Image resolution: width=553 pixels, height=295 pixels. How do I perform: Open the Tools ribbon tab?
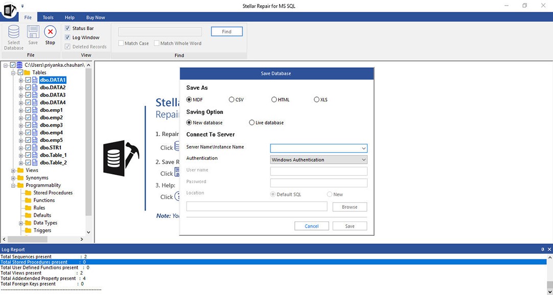[48, 17]
